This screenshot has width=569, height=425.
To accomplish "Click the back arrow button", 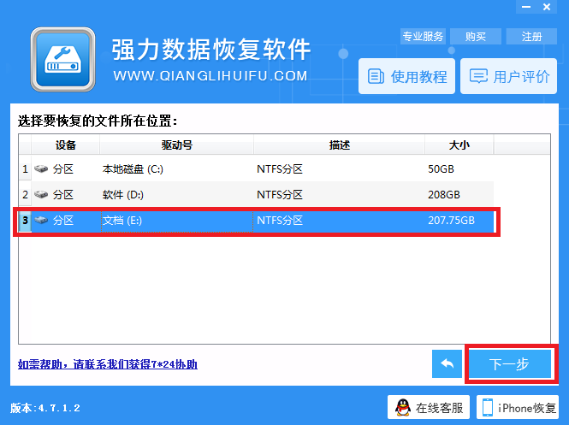I will pyautogui.click(x=447, y=363).
